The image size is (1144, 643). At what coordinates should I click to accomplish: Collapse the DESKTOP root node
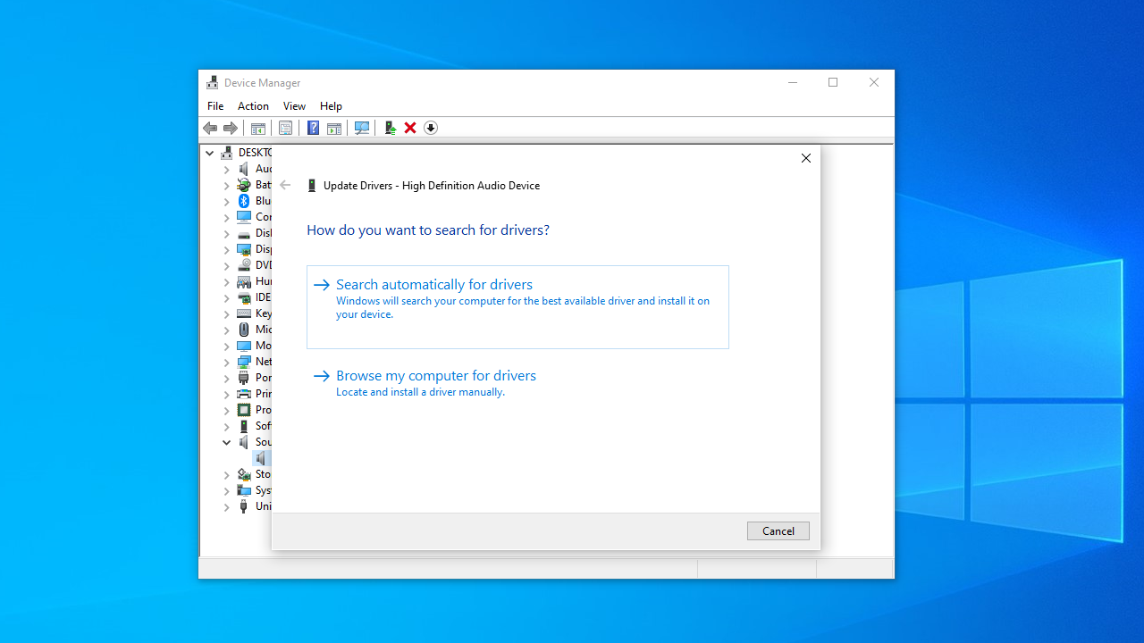click(x=210, y=153)
